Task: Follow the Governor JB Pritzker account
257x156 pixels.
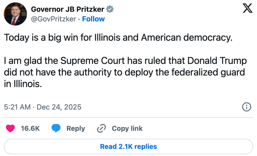Action: [x=93, y=19]
